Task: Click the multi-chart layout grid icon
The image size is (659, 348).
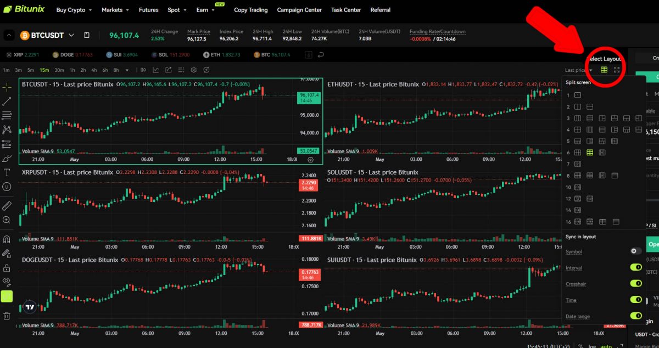Action: [604, 70]
